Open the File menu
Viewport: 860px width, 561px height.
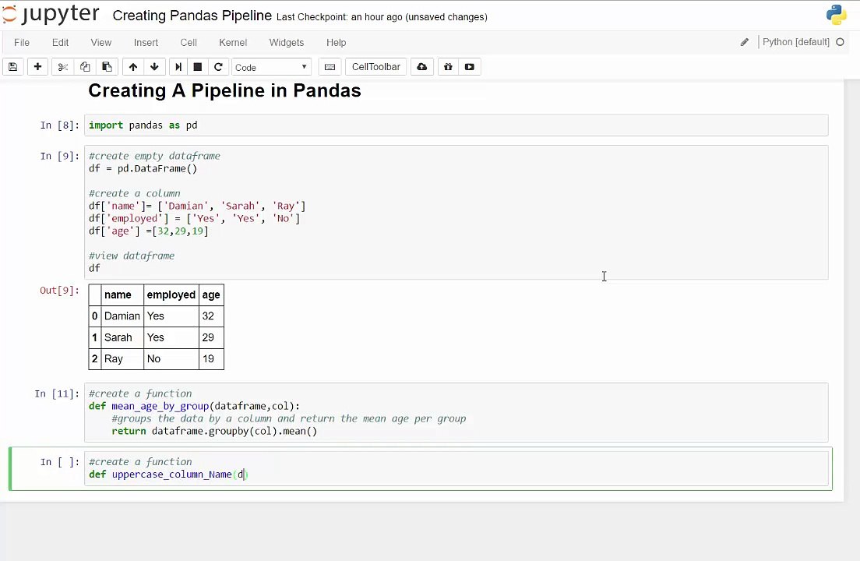pos(22,42)
